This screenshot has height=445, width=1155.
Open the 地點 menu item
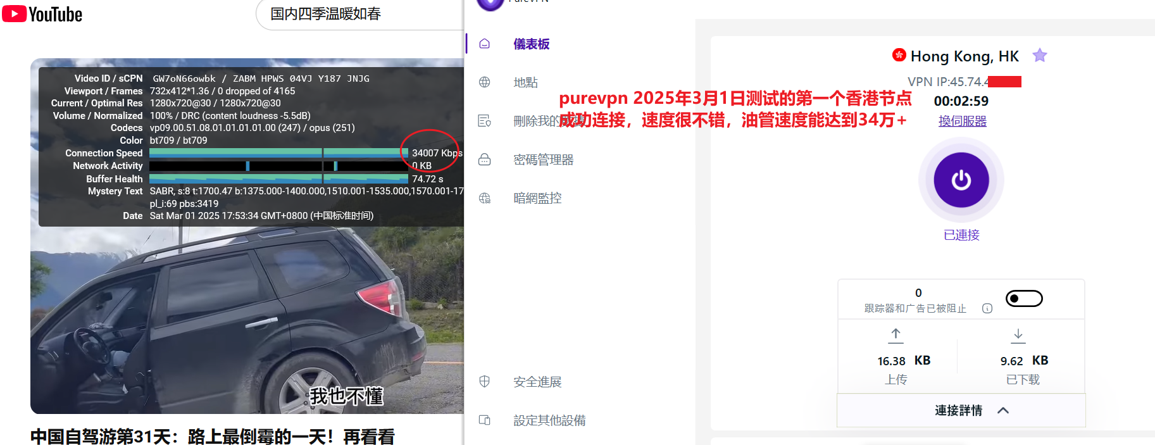point(525,82)
